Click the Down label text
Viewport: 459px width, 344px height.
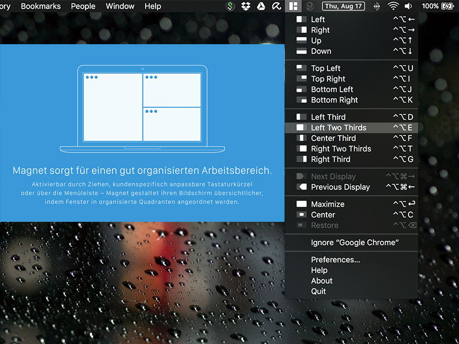pyautogui.click(x=321, y=51)
